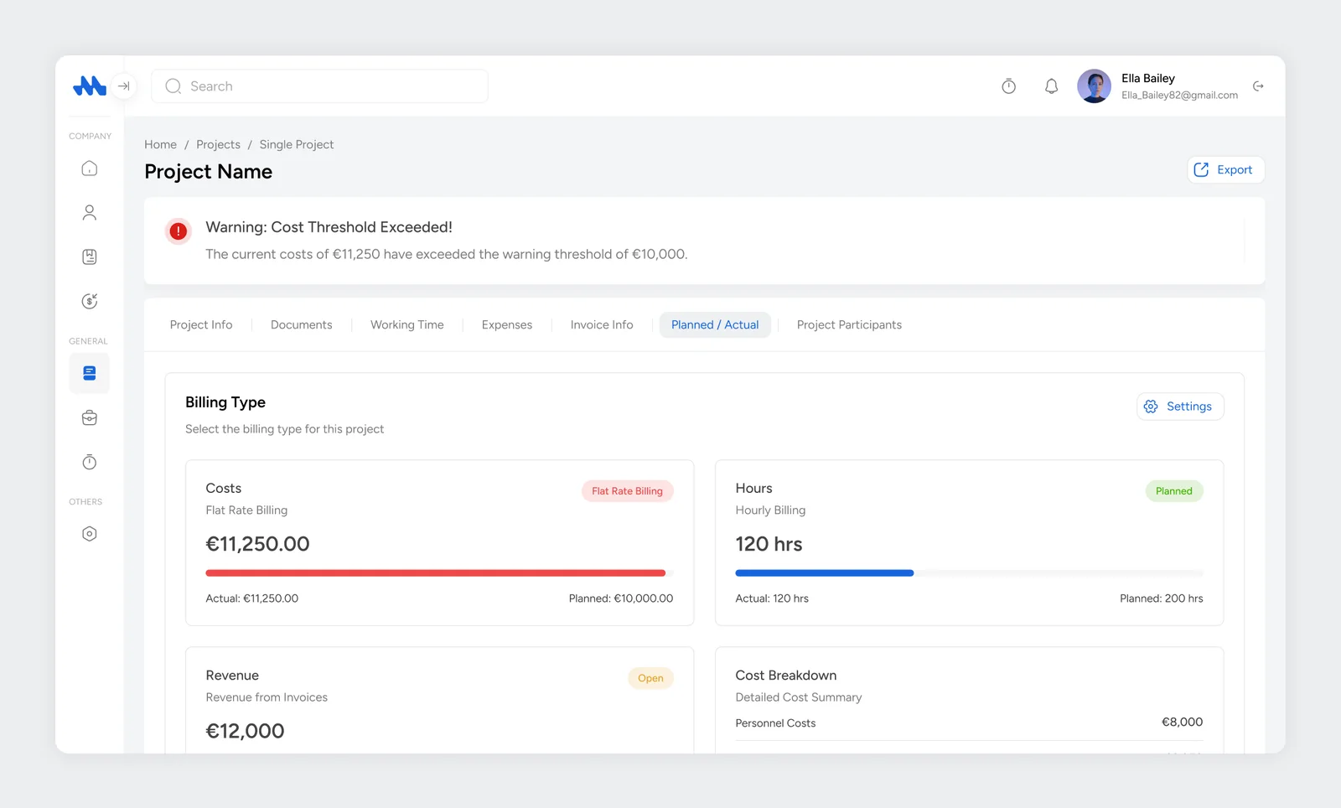Screen dimensions: 1341x808
Task: Switch to Documents tab
Action: coord(302,324)
